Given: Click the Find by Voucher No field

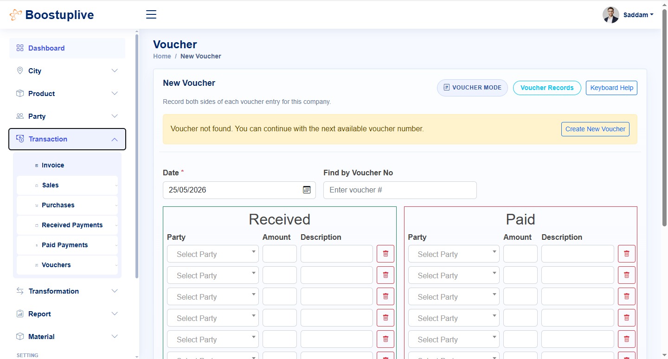Looking at the screenshot, I should (400, 190).
